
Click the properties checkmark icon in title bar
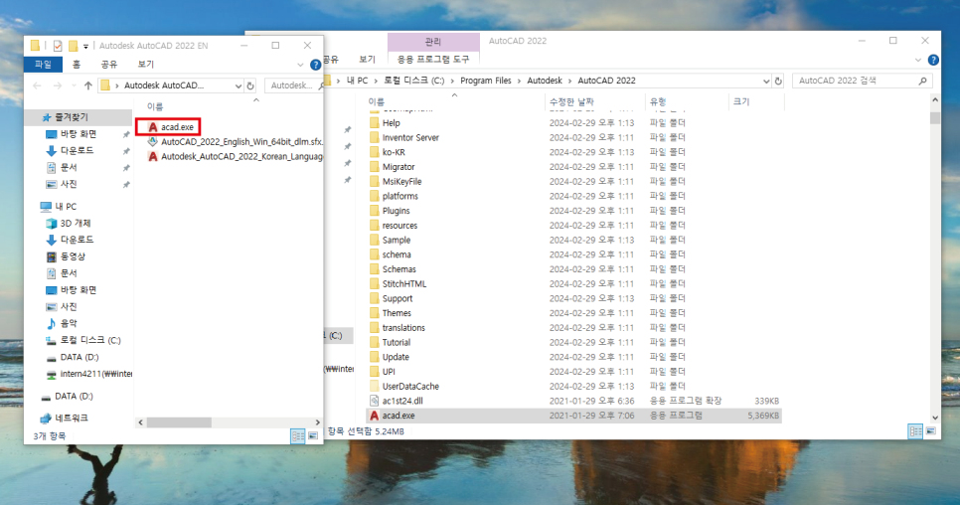[58, 46]
